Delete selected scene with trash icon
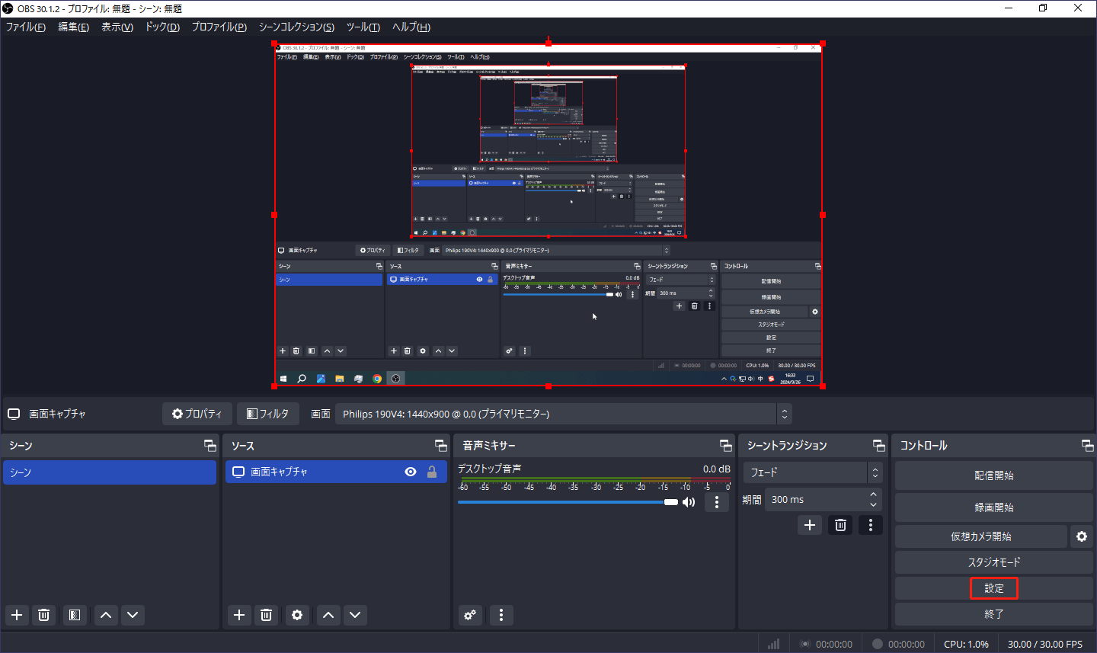The width and height of the screenshot is (1097, 653). tap(44, 615)
